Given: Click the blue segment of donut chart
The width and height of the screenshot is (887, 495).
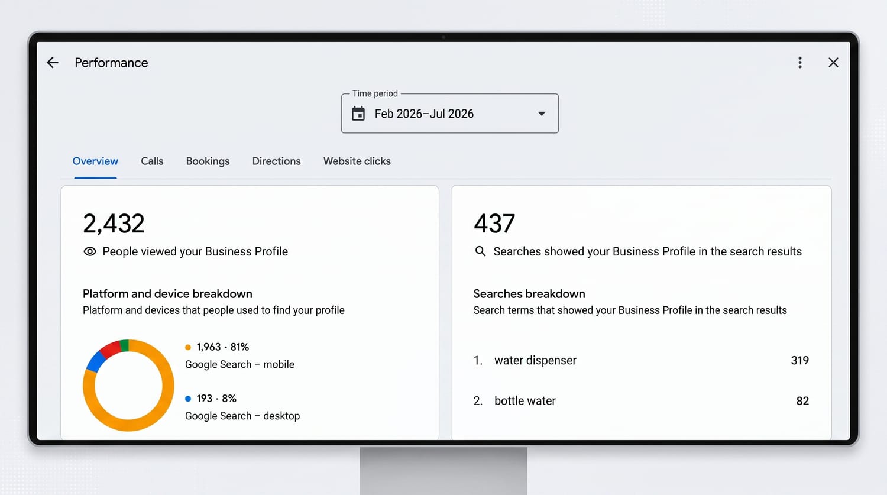Looking at the screenshot, I should point(95,361).
